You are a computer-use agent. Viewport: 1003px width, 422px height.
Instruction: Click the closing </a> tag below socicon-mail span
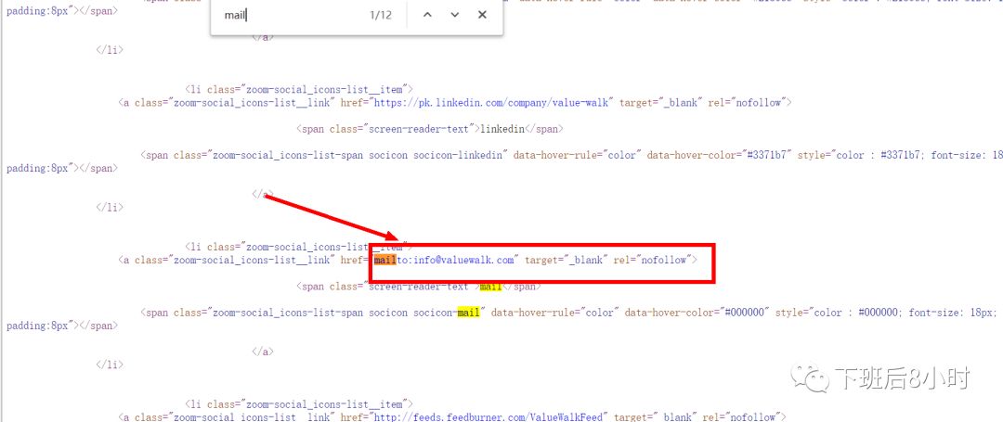coord(263,352)
